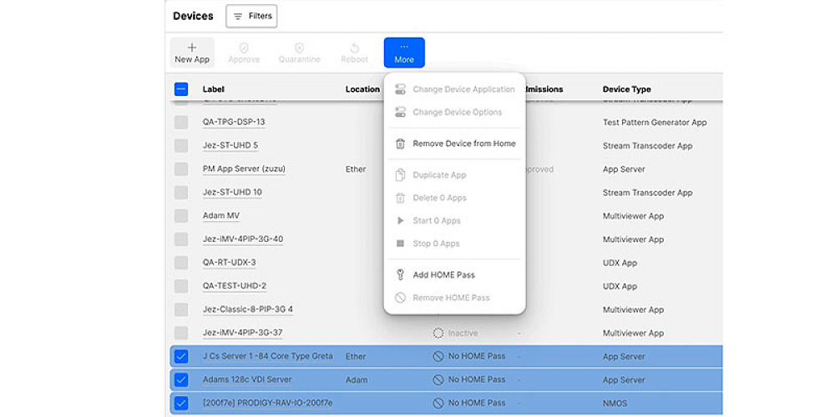The height and width of the screenshot is (417, 835).
Task: Click the Reboot arrow icon
Action: (x=354, y=48)
